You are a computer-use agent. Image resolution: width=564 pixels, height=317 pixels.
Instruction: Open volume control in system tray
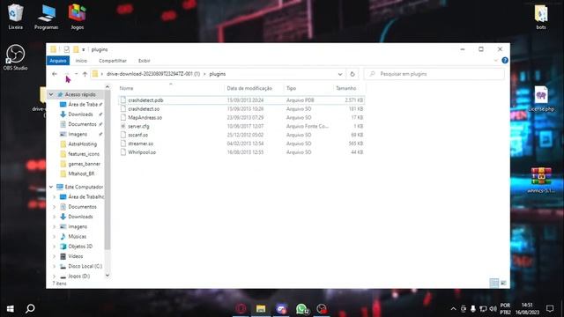(493, 309)
